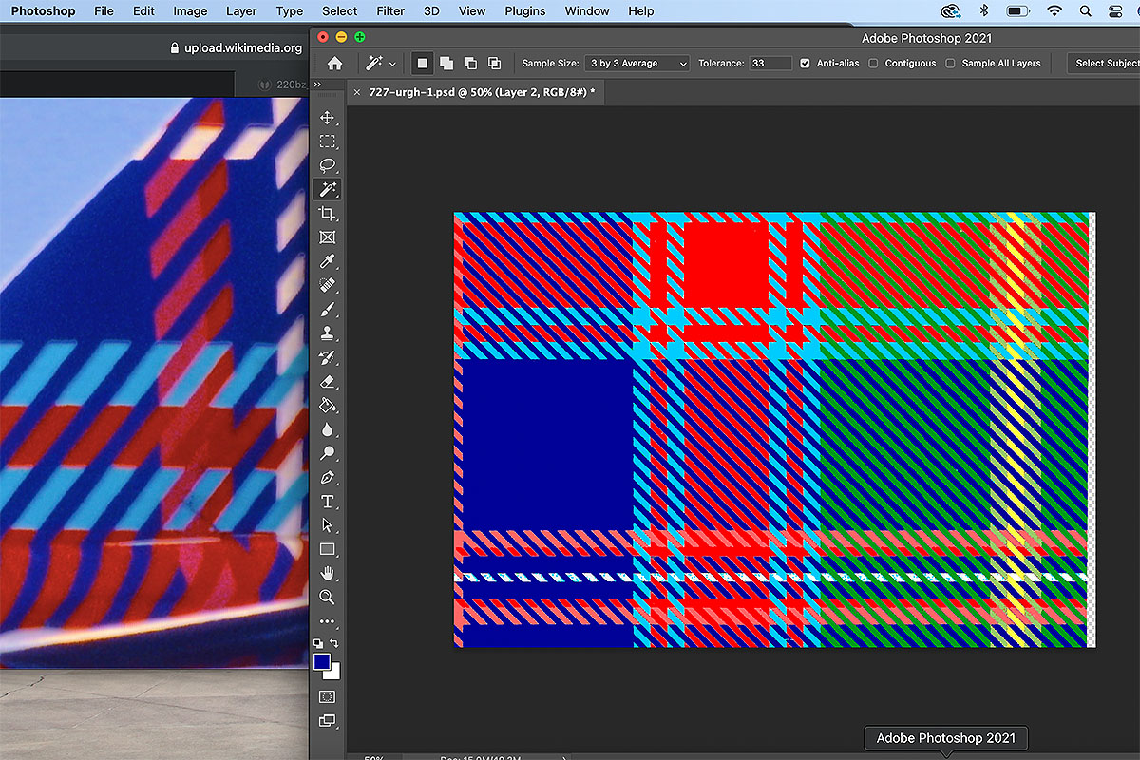Click the Home icon in options bar
The height and width of the screenshot is (760, 1140).
(334, 64)
